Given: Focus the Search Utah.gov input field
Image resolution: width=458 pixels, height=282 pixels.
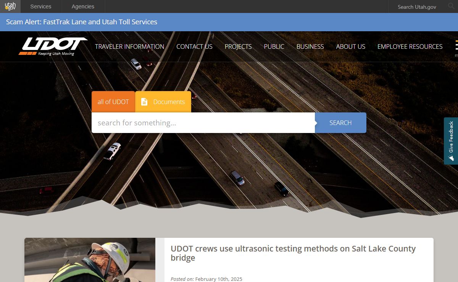Looking at the screenshot, I should pos(417,7).
